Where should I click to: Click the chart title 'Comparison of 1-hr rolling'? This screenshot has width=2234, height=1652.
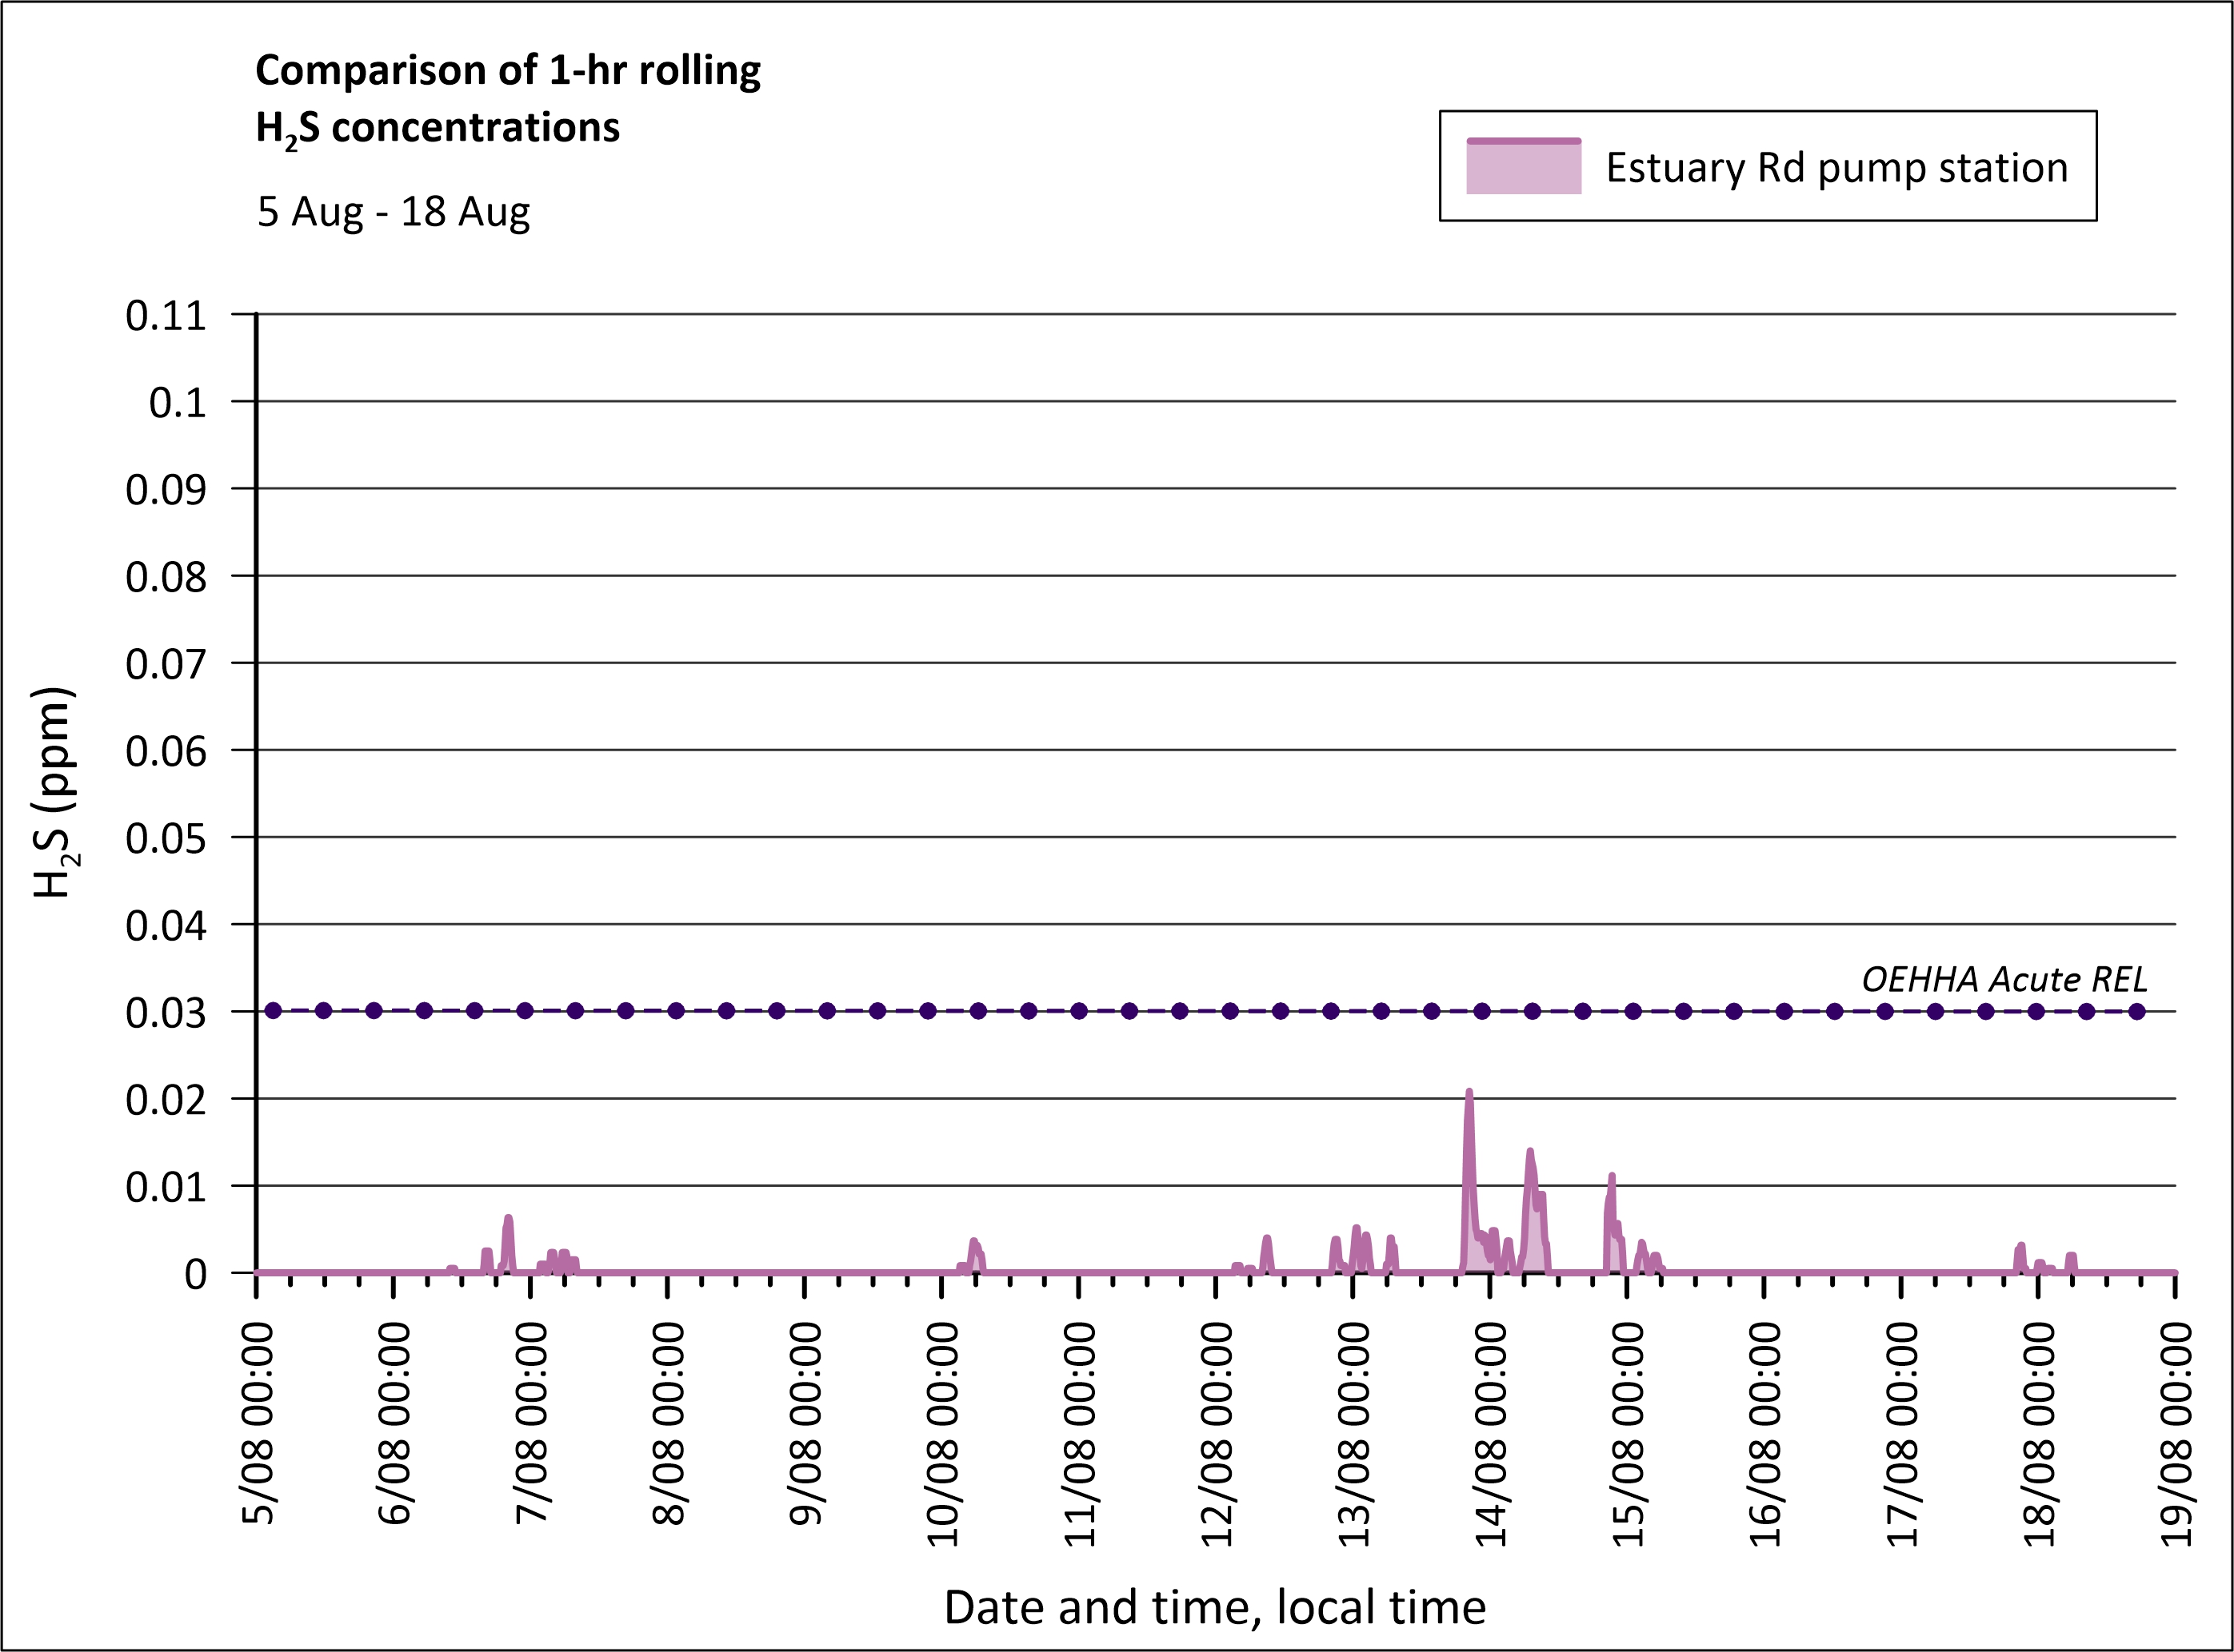coord(507,70)
